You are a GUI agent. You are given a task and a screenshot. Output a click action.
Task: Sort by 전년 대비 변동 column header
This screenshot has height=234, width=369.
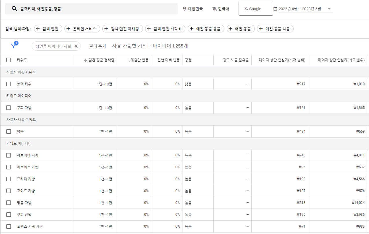point(169,60)
